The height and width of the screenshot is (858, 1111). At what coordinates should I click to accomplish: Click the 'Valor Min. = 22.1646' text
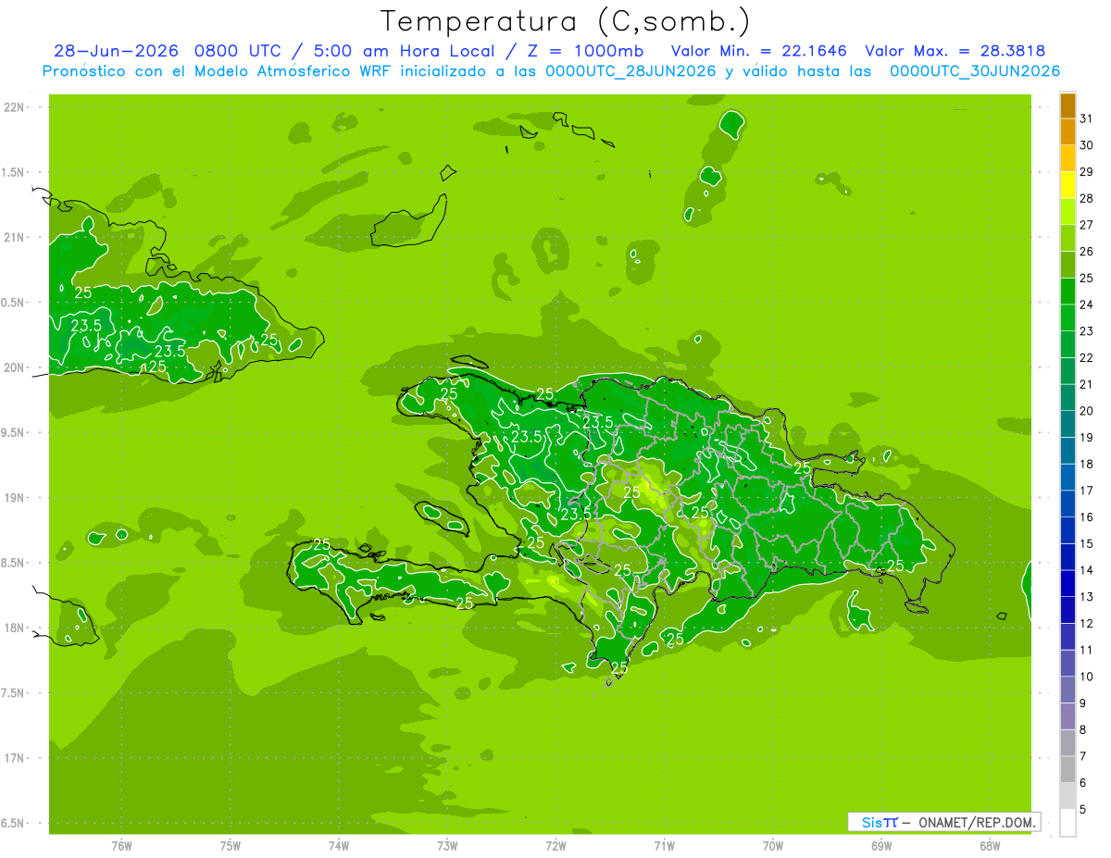click(x=758, y=51)
